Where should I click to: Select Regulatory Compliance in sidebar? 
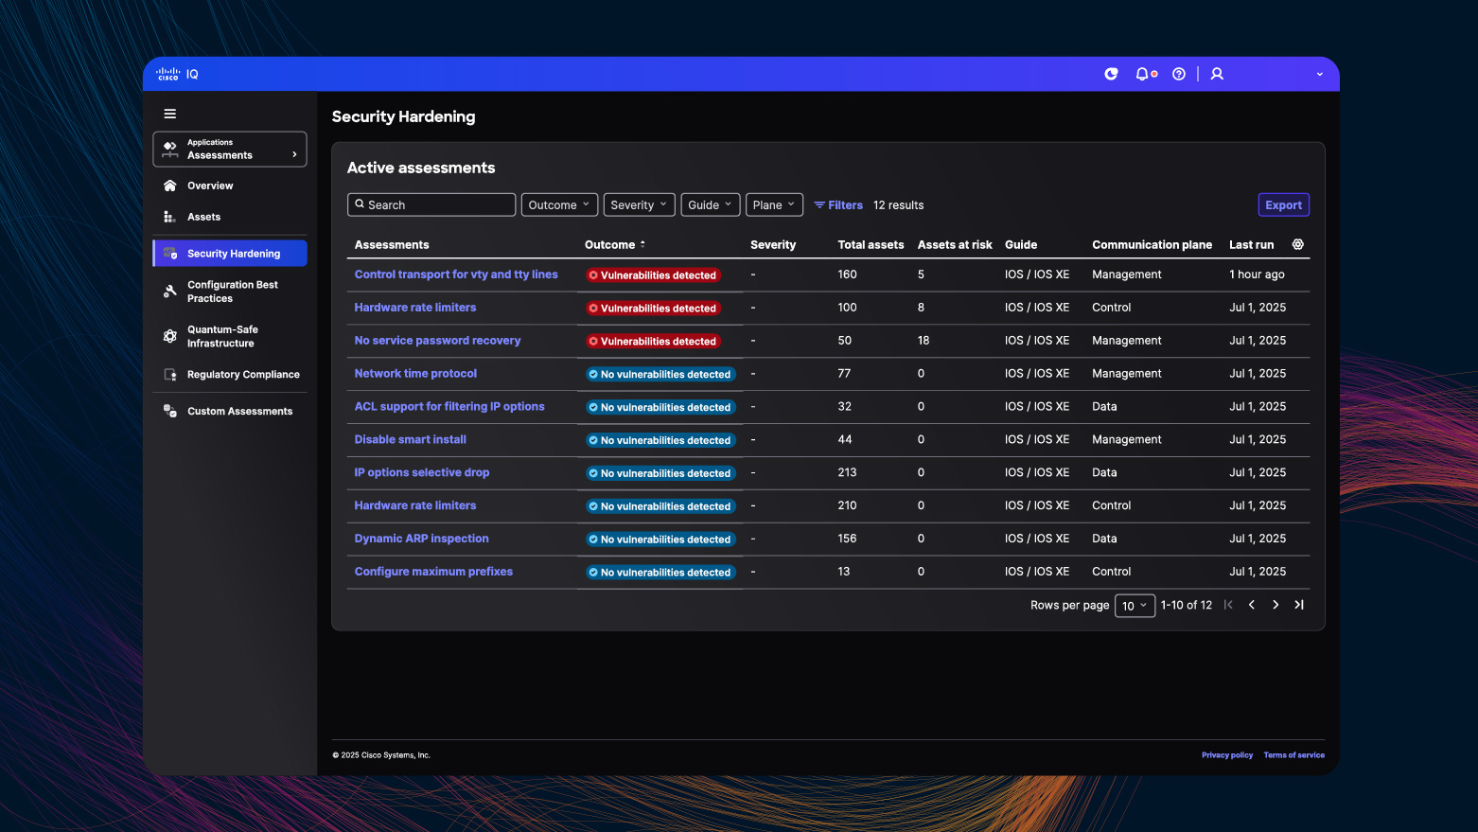tap(243, 375)
